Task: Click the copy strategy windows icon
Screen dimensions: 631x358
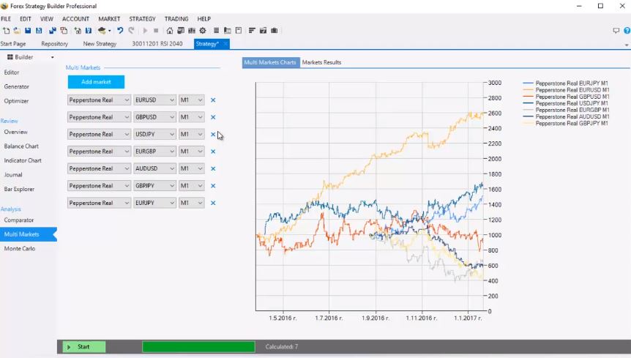Action: pos(64,31)
